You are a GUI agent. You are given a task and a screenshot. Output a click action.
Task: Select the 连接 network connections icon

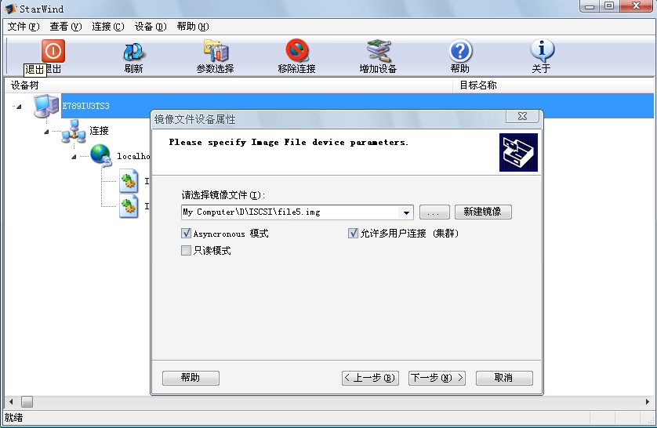click(74, 131)
